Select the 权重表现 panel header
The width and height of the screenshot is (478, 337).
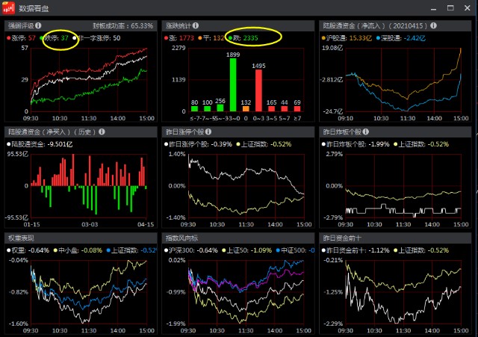coord(22,238)
